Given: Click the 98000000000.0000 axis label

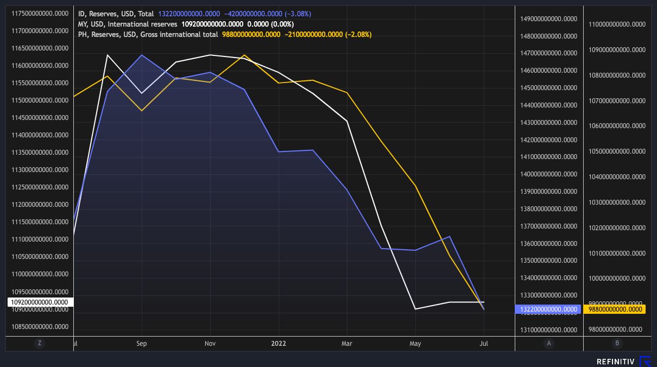Looking at the screenshot, I should point(617,330).
